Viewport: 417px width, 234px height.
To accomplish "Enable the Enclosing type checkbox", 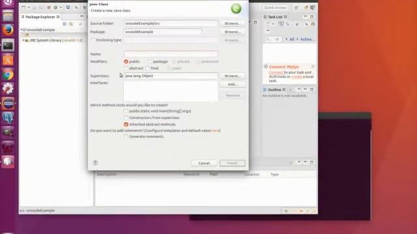I will (93, 40).
